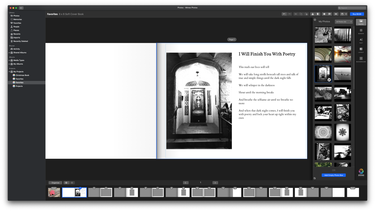Click the comment flag icon

[330, 14]
